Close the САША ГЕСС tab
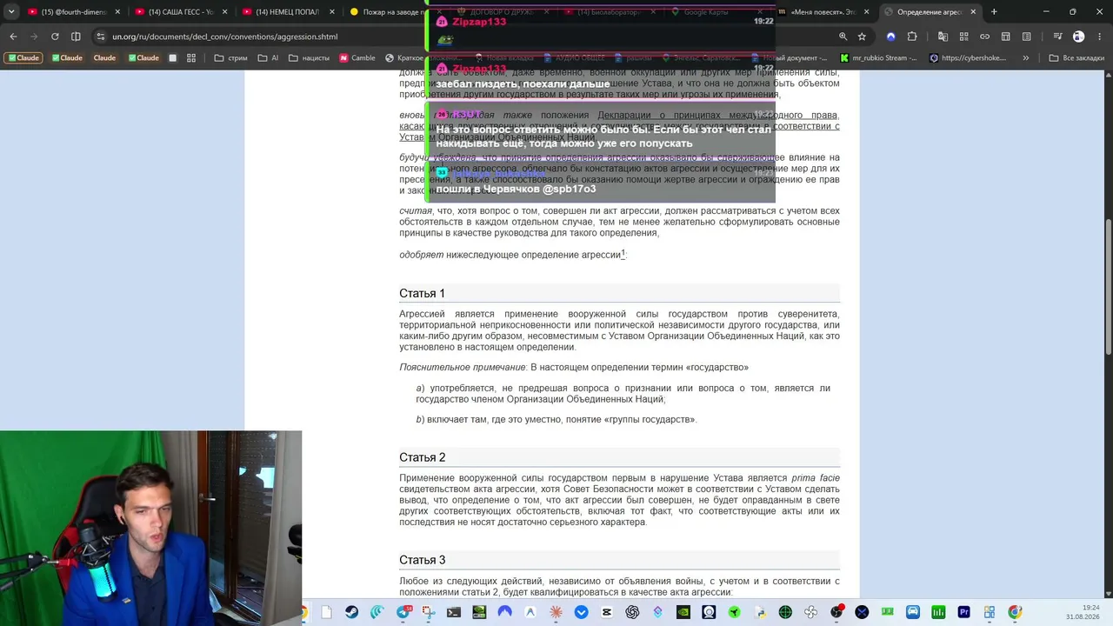The height and width of the screenshot is (626, 1113). 224,12
